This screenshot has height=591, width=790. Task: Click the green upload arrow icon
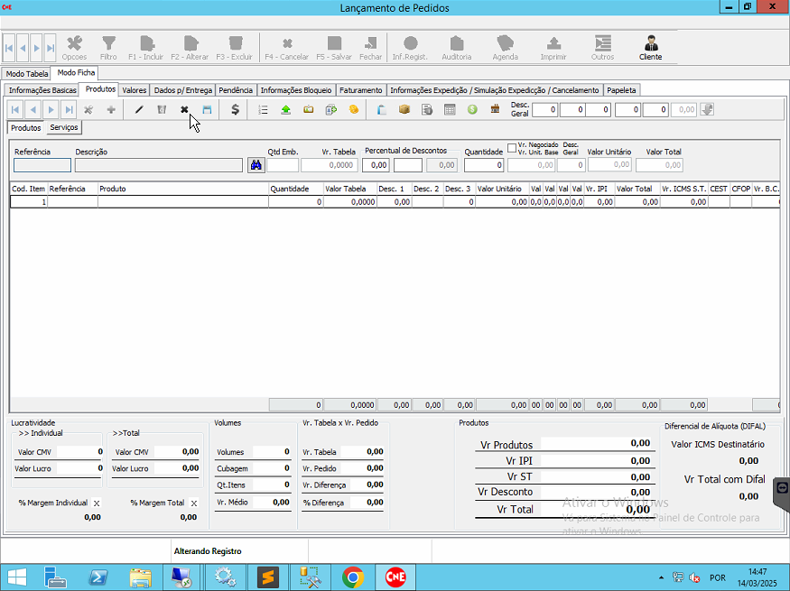click(x=285, y=110)
